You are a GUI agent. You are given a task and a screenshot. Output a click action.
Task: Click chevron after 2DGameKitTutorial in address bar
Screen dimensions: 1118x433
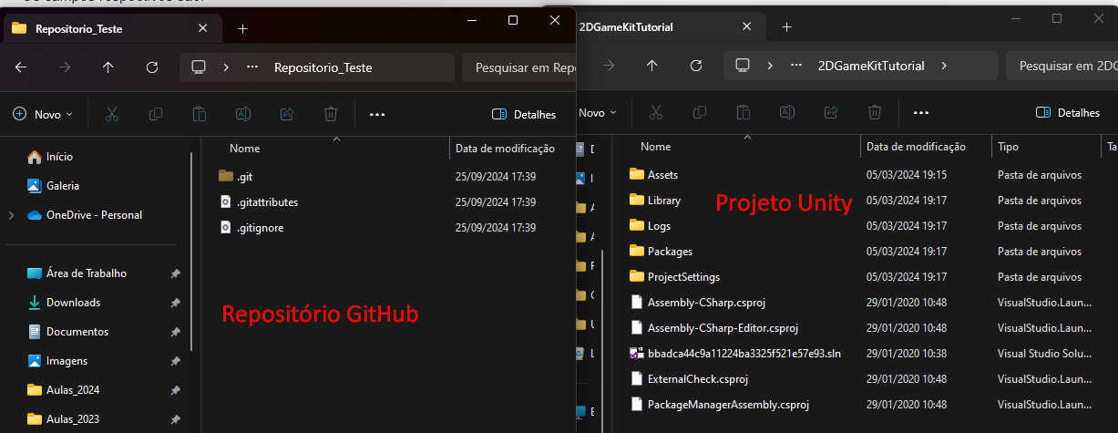(x=943, y=66)
